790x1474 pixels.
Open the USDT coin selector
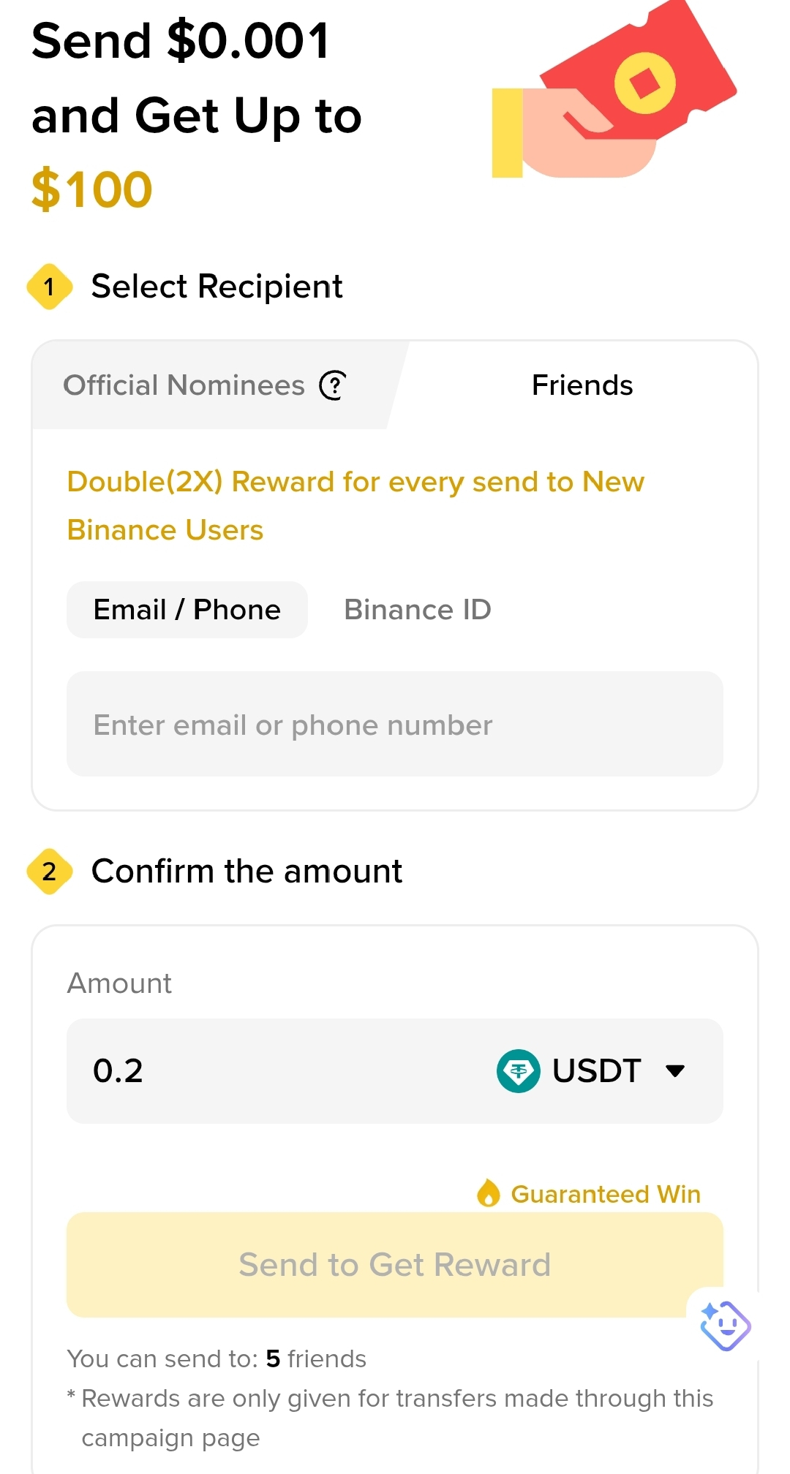click(591, 1071)
